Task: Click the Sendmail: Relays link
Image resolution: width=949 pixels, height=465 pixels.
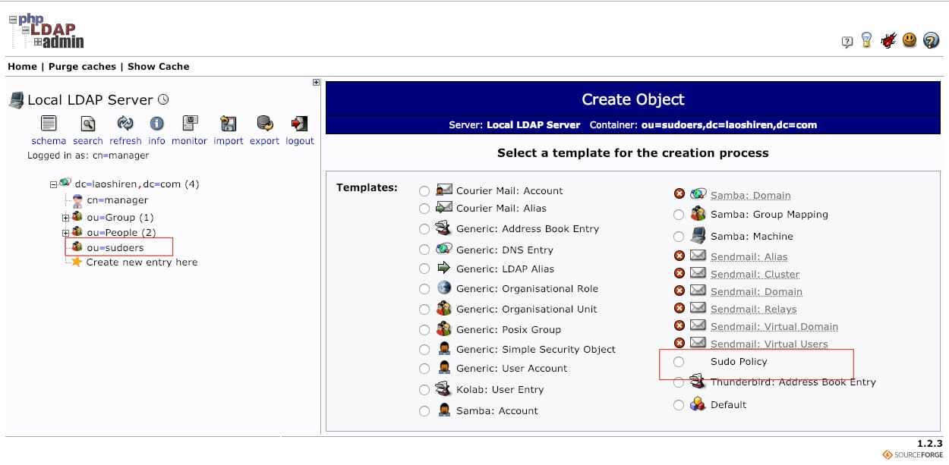Action: point(754,309)
